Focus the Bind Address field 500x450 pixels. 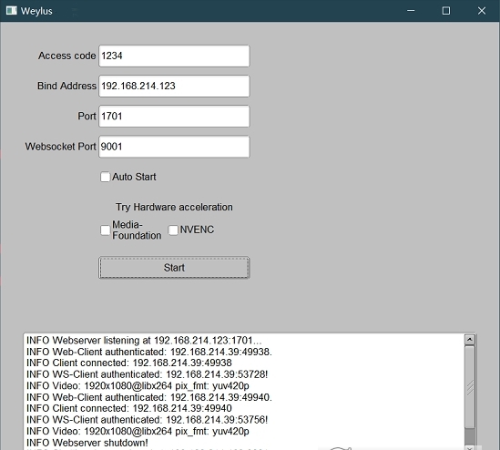(174, 87)
